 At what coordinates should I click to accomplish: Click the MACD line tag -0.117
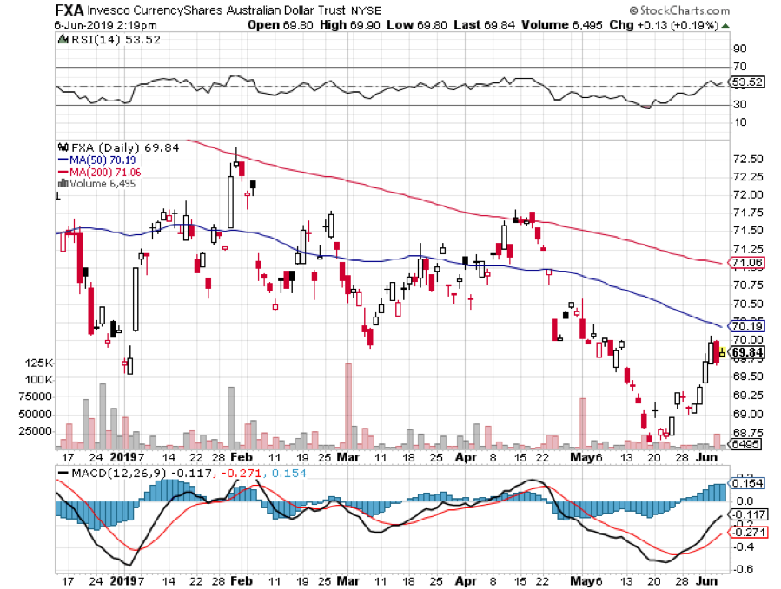pyautogui.click(x=746, y=515)
